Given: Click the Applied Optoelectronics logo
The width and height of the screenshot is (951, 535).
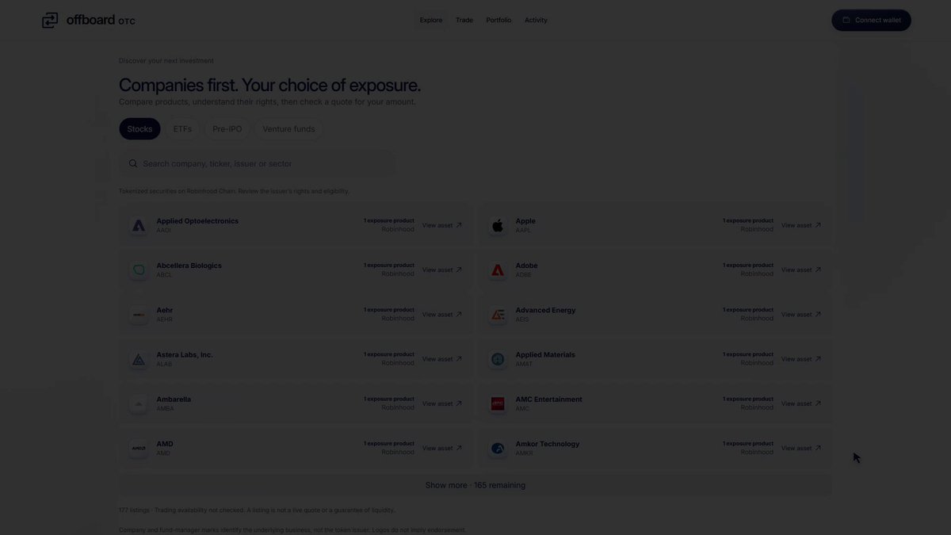Looking at the screenshot, I should [139, 226].
